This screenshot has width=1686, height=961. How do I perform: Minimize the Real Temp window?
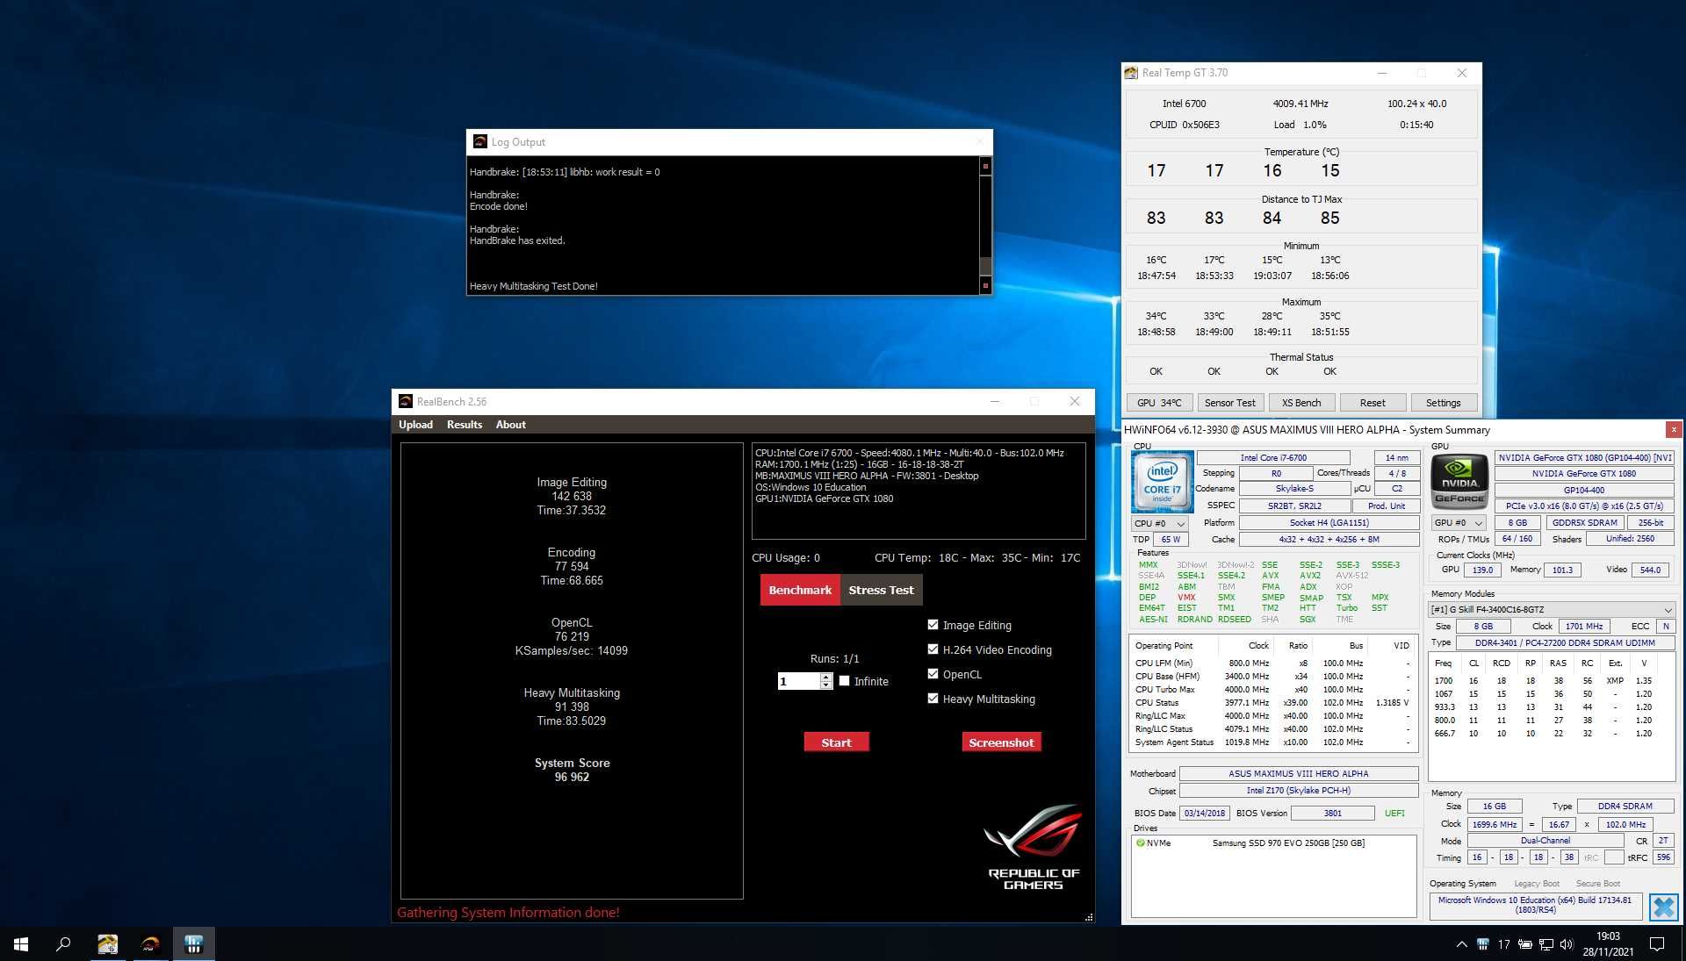pos(1381,73)
